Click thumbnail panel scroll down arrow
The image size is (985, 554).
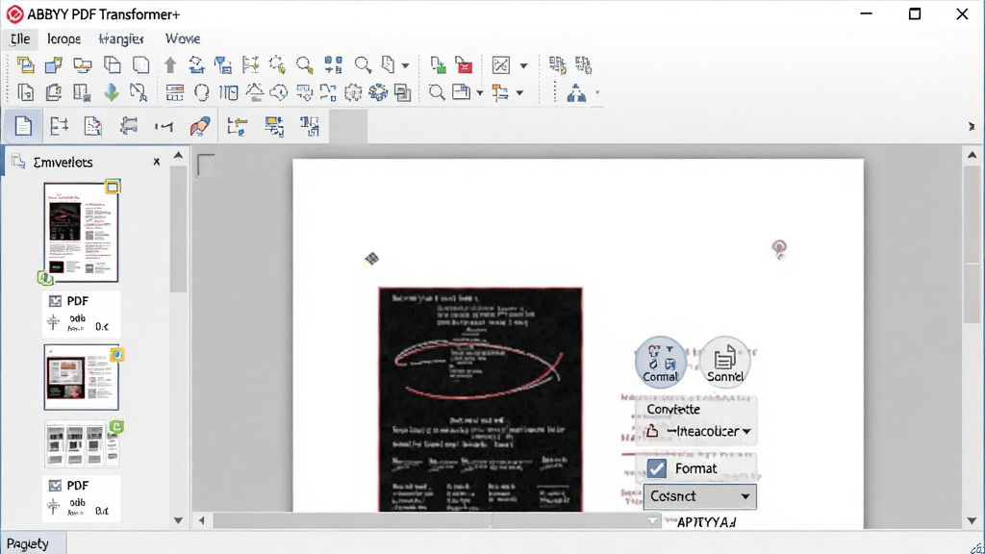178,520
